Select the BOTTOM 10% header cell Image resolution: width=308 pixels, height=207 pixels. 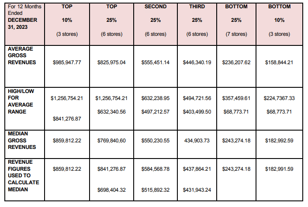click(x=279, y=24)
